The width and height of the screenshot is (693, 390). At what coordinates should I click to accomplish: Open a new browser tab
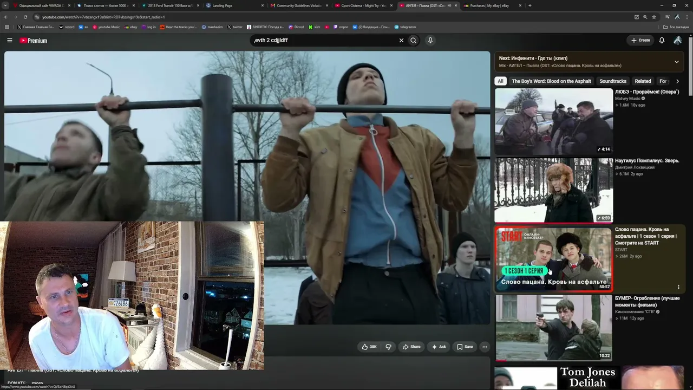click(x=529, y=5)
